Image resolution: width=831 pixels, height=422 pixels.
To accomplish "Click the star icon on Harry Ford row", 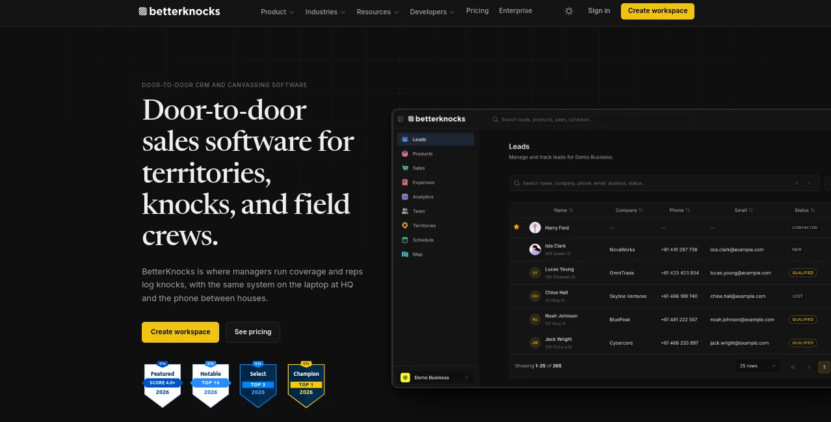I will click(x=516, y=227).
